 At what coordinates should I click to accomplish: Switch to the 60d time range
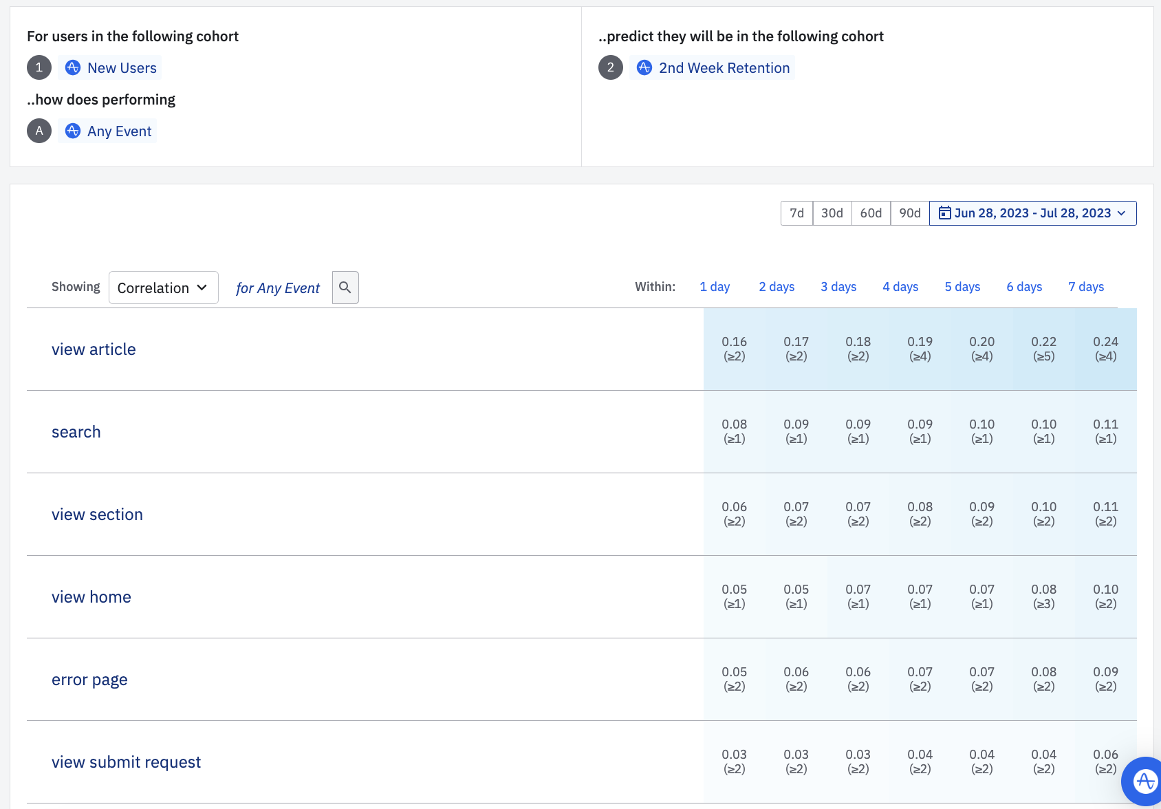point(871,213)
